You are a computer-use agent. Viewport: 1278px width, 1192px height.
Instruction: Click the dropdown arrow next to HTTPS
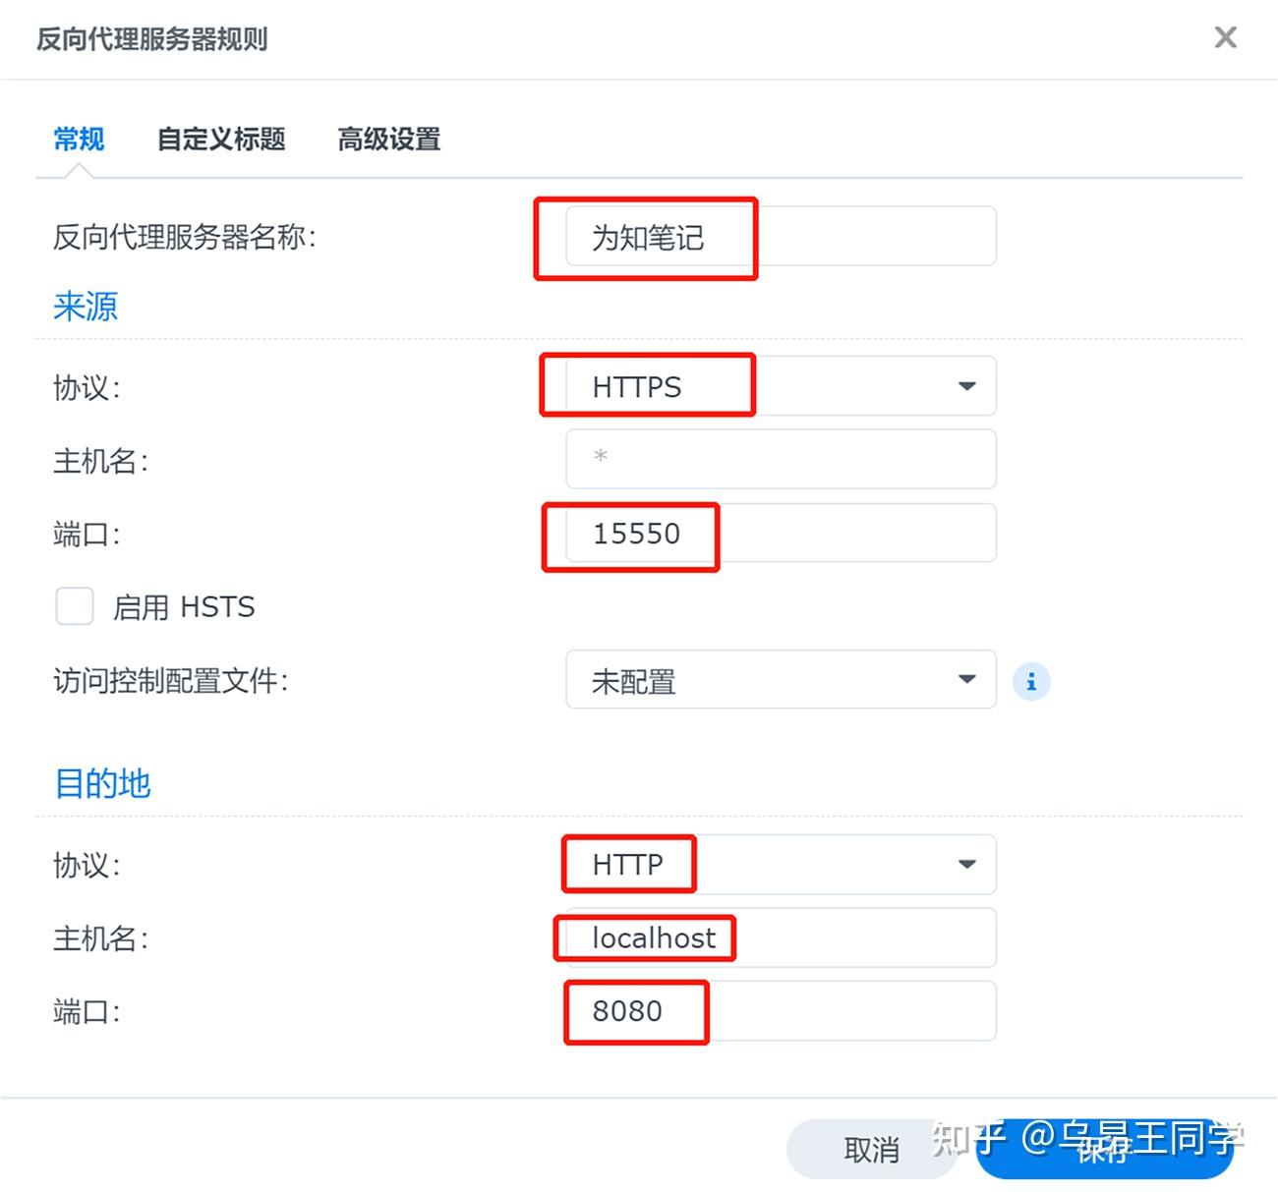967,386
